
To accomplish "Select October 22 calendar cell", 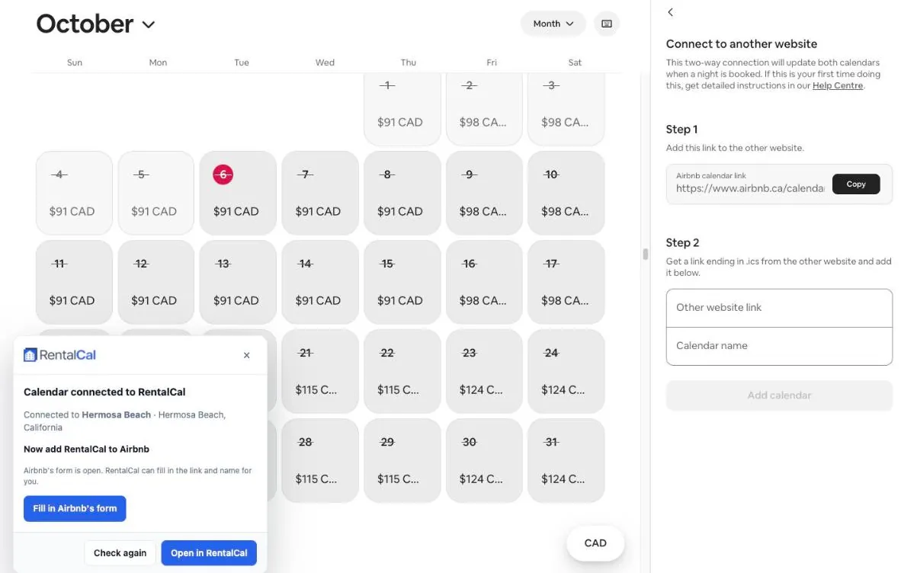I will point(402,371).
